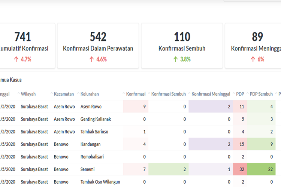Click PDP value 2 for Tambak Oso Wilangun
This screenshot has width=281, height=187.
coord(243,182)
